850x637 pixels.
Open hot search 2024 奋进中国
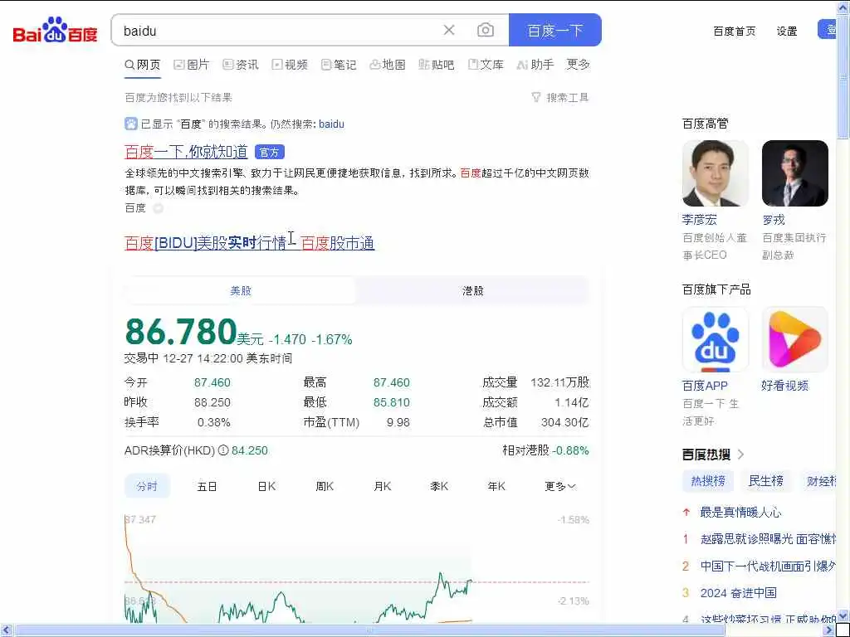coord(738,593)
